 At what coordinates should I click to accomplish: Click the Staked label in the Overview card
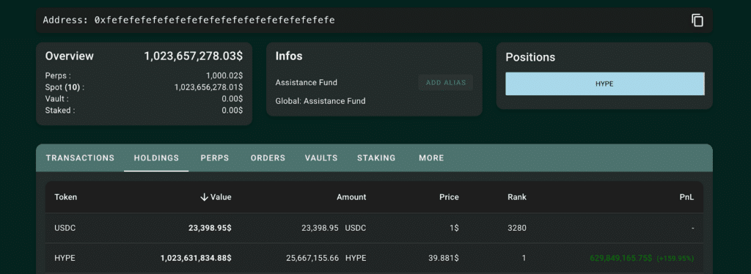pyautogui.click(x=60, y=111)
